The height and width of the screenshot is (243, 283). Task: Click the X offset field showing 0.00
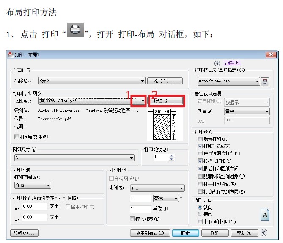(x=35, y=207)
